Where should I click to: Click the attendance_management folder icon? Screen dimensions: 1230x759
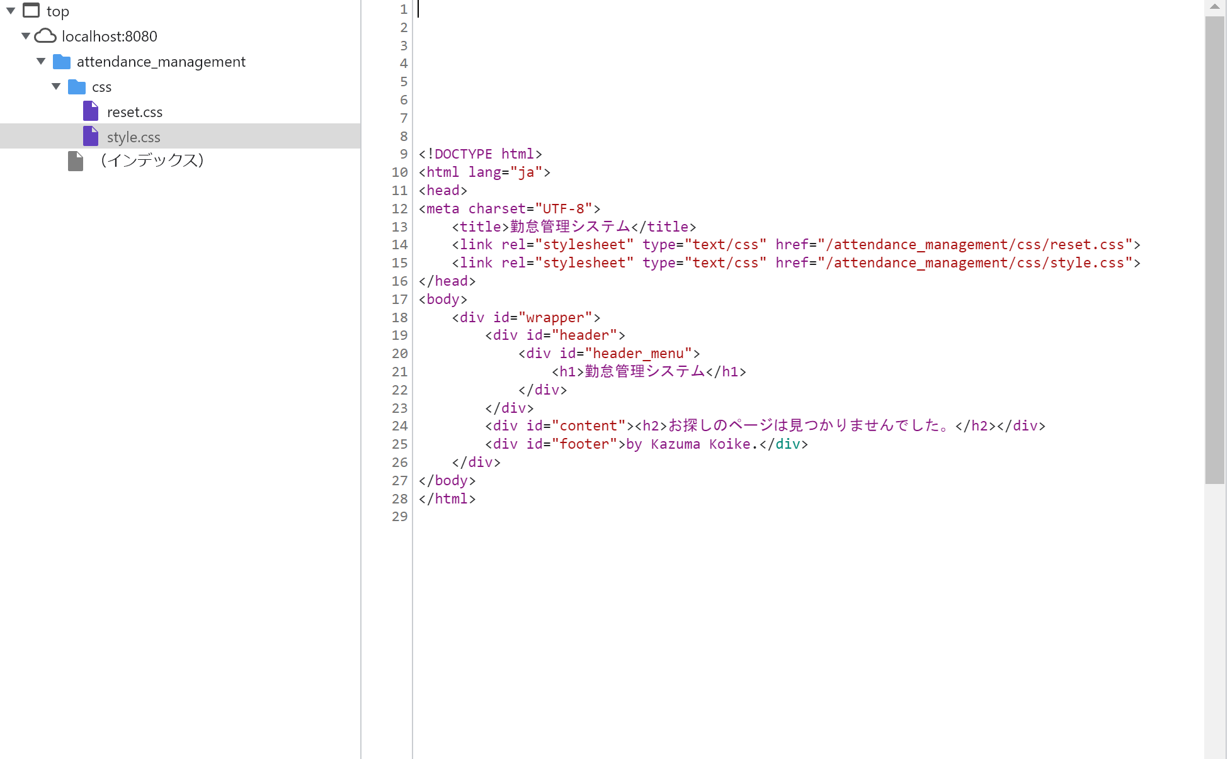click(x=61, y=61)
